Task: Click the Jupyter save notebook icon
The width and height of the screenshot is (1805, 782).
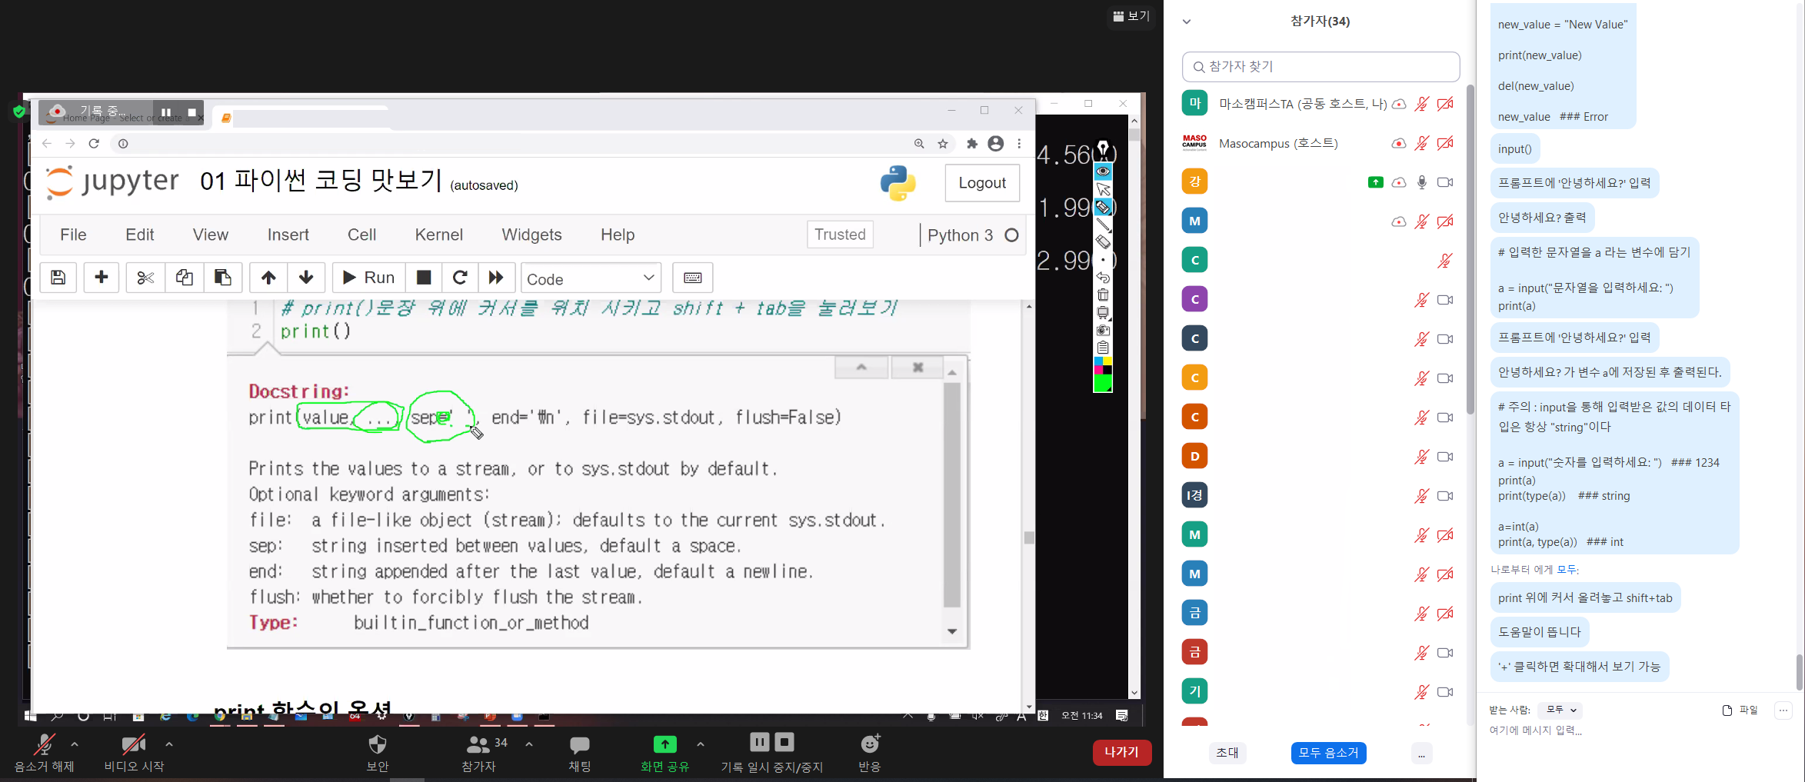Action: click(x=58, y=278)
